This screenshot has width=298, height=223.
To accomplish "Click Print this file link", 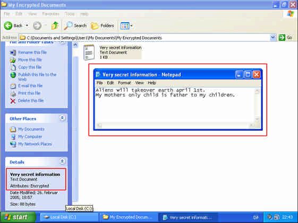I will point(29,93).
